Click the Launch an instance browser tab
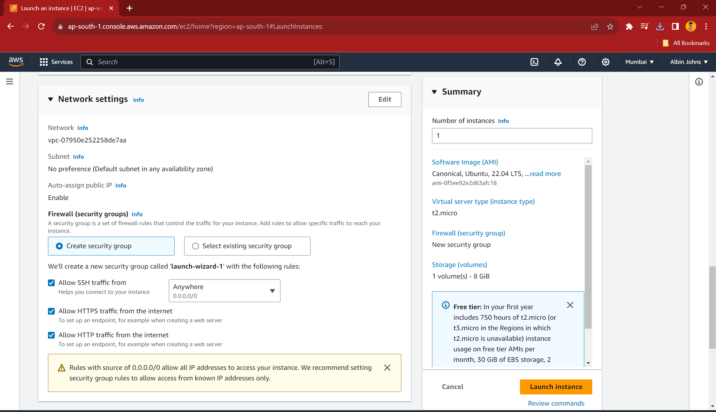The width and height of the screenshot is (716, 412). point(61,8)
